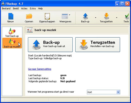Open the Bestand menu
131x103 pixels.
(x=6, y=8)
